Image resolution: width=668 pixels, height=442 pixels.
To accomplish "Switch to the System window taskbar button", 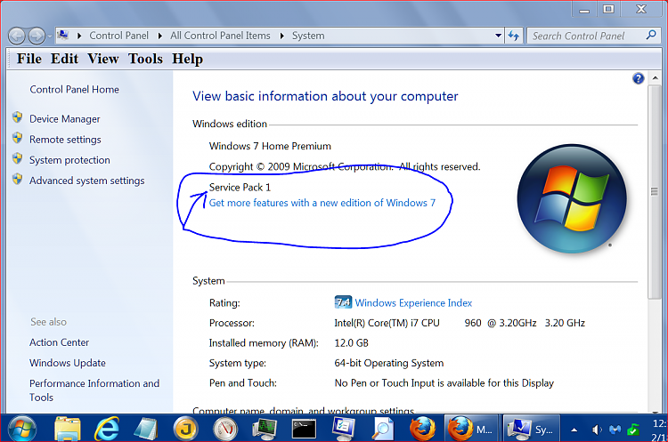I will [x=531, y=429].
